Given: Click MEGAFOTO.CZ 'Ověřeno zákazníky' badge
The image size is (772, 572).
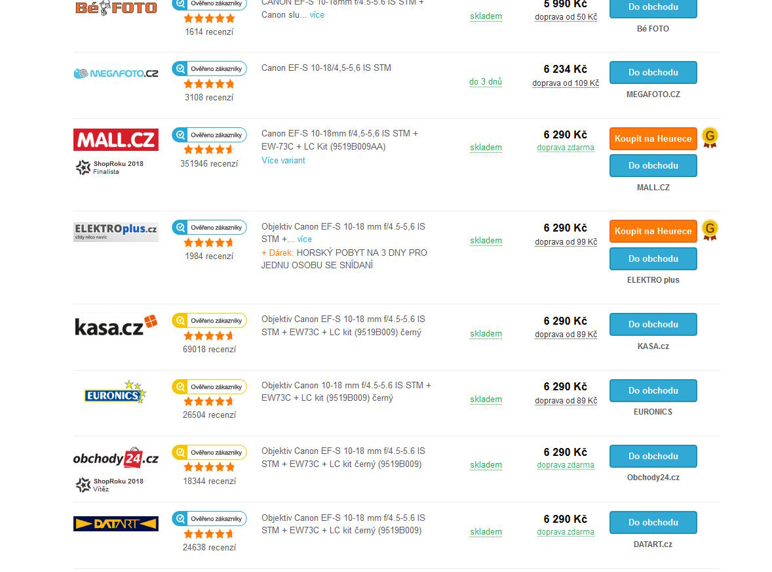Looking at the screenshot, I should [x=209, y=68].
